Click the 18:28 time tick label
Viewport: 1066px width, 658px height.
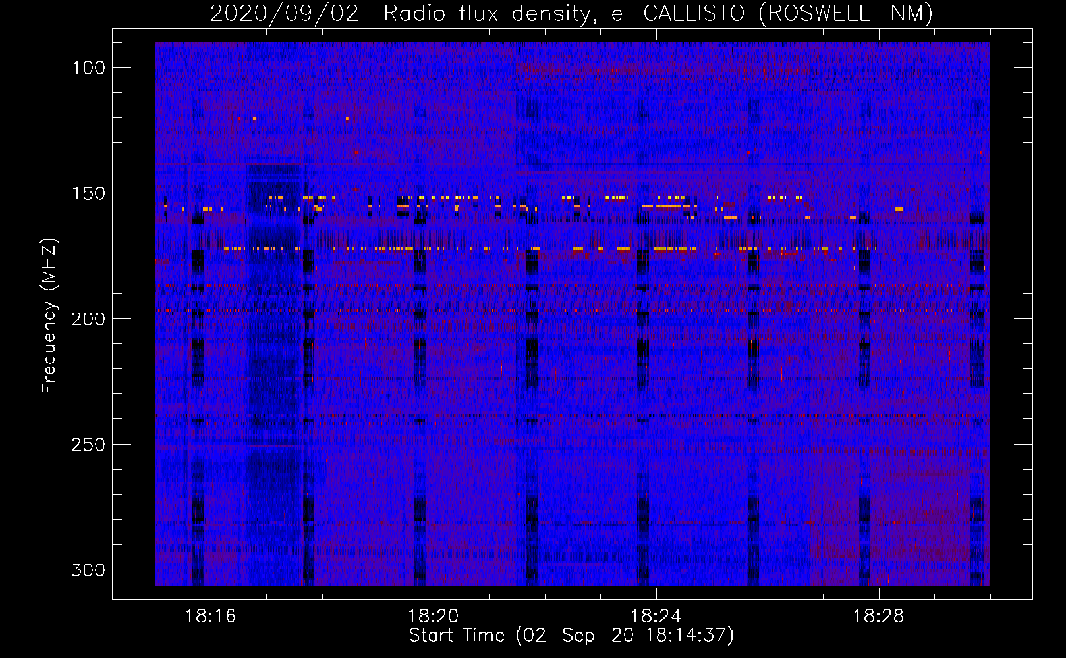(879, 617)
